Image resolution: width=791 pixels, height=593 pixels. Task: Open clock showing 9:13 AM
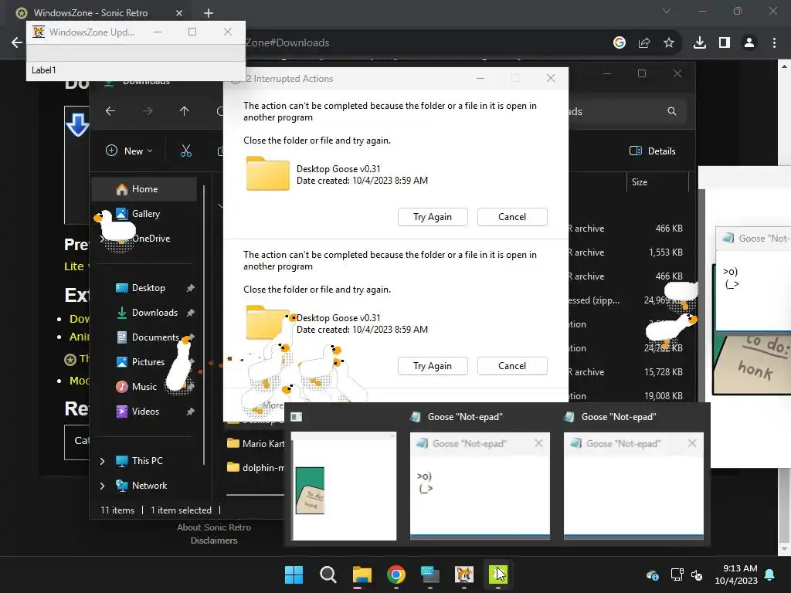point(736,574)
